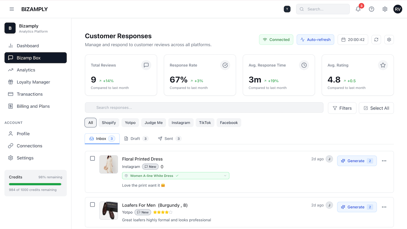Screen dimensions: 407x229
Task: Toggle the Auto-refresh setting
Action: [x=315, y=39]
